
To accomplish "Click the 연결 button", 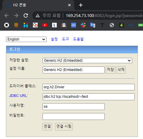I will click(47, 126).
